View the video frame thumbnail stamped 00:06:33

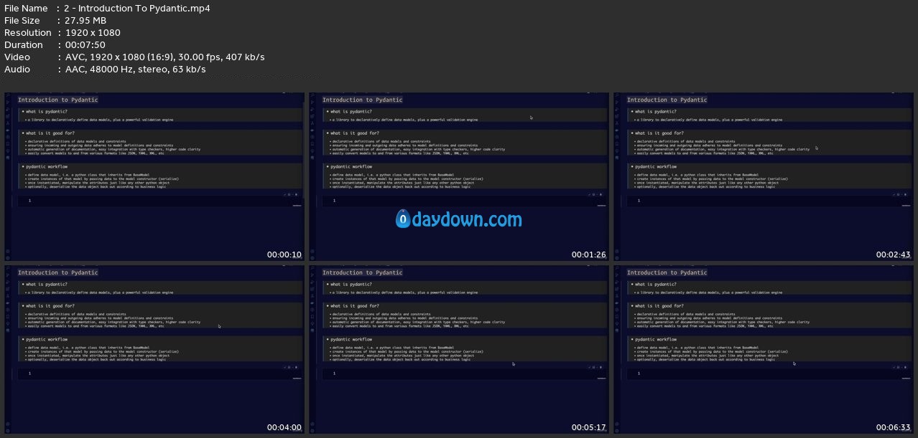[764, 349]
